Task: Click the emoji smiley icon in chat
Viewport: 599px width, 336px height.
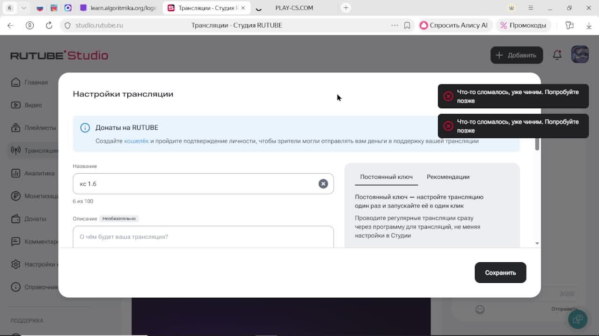Action: pos(480,309)
